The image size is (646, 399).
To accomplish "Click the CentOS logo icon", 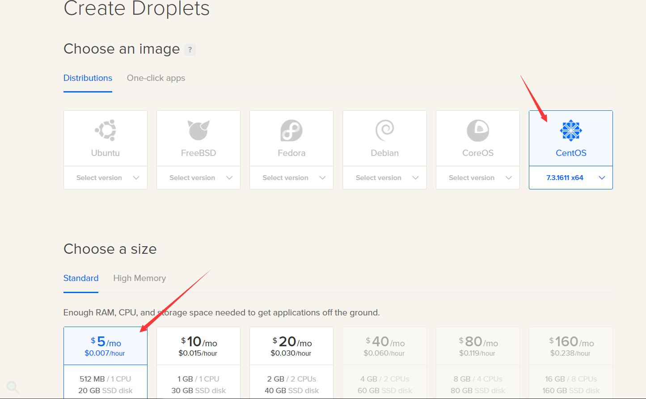I will point(571,130).
